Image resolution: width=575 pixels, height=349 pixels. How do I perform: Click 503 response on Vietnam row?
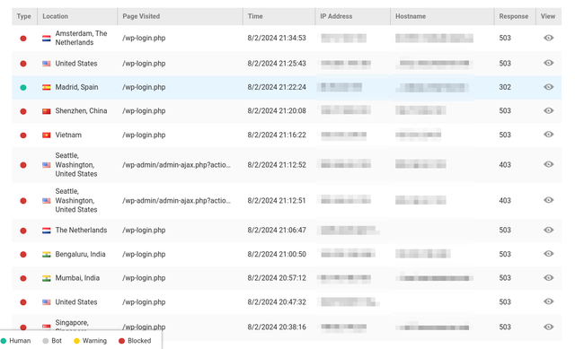pos(505,135)
